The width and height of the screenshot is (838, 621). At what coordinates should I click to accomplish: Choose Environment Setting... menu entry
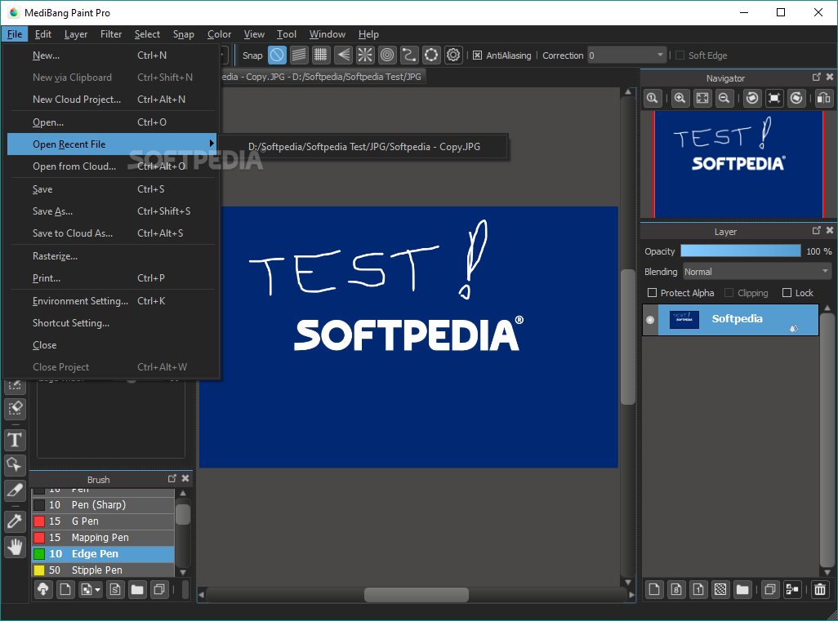point(112,301)
